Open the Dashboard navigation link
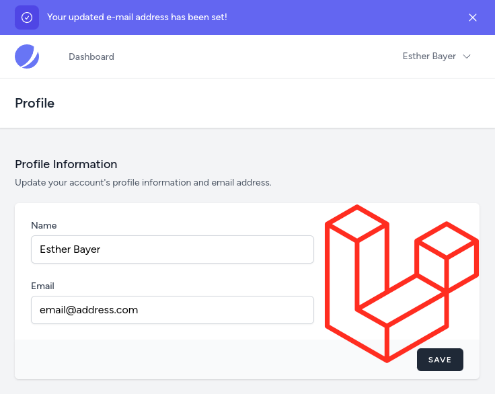Screen dimensions: 495x394 coord(91,57)
